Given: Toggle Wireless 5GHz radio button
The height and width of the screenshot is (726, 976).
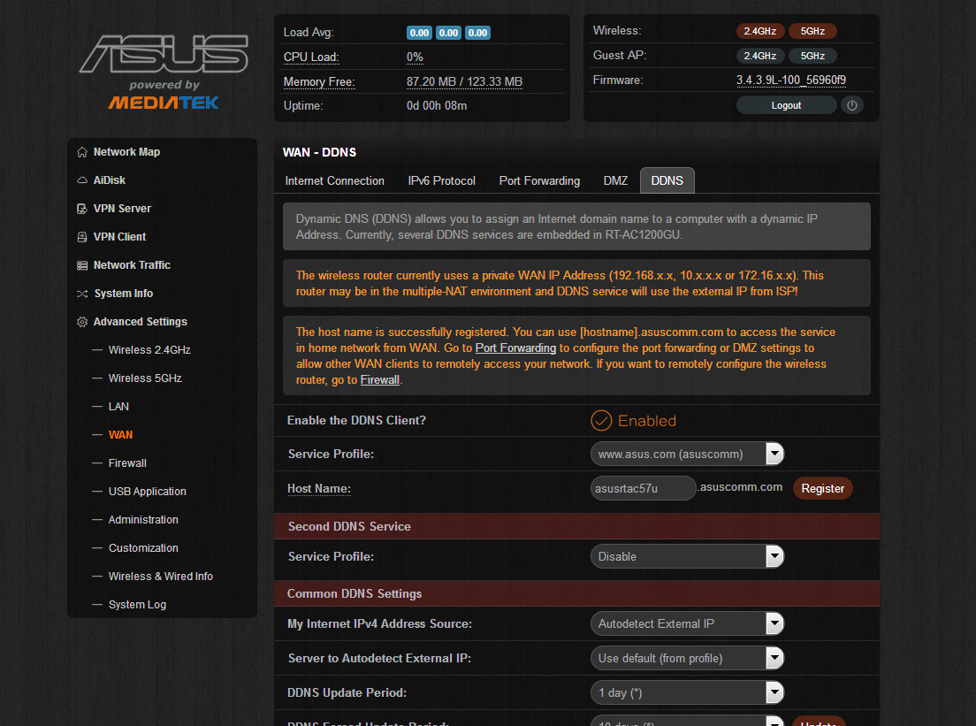Looking at the screenshot, I should (x=812, y=31).
